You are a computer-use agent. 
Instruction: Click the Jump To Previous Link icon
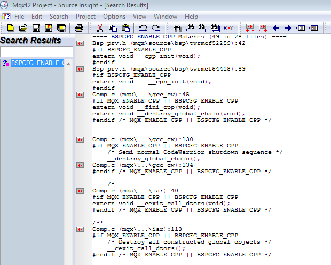(x=250, y=28)
